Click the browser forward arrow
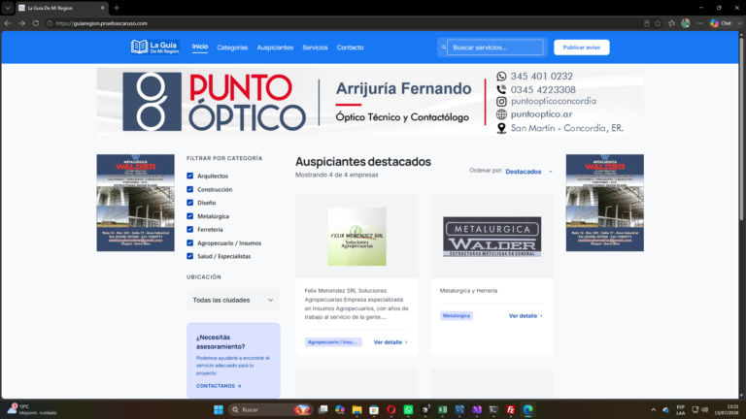The width and height of the screenshot is (746, 419). pos(21,23)
